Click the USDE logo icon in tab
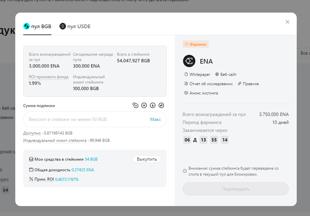This screenshot has height=216, width=310. [x=63, y=26]
